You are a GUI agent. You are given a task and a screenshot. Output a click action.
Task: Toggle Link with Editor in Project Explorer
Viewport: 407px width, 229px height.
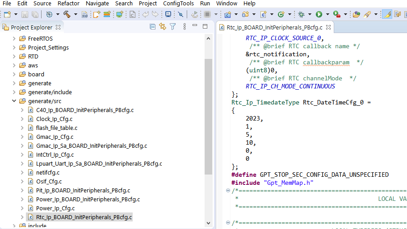coord(163,27)
